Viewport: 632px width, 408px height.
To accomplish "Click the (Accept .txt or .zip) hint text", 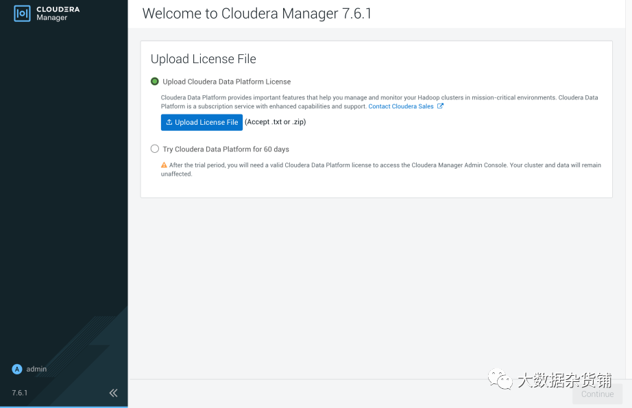I will (x=276, y=122).
